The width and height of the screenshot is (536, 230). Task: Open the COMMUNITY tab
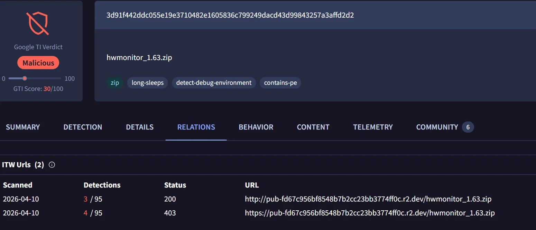pyautogui.click(x=437, y=127)
